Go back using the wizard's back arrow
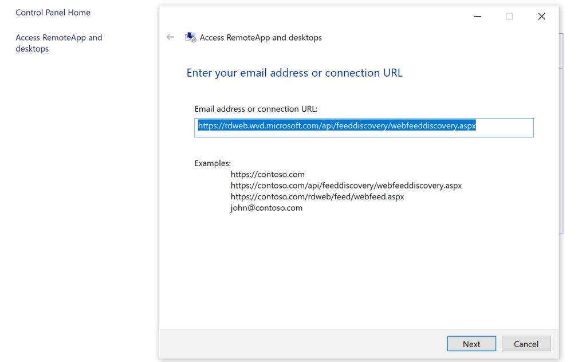The height and width of the screenshot is (362, 586). tap(170, 37)
